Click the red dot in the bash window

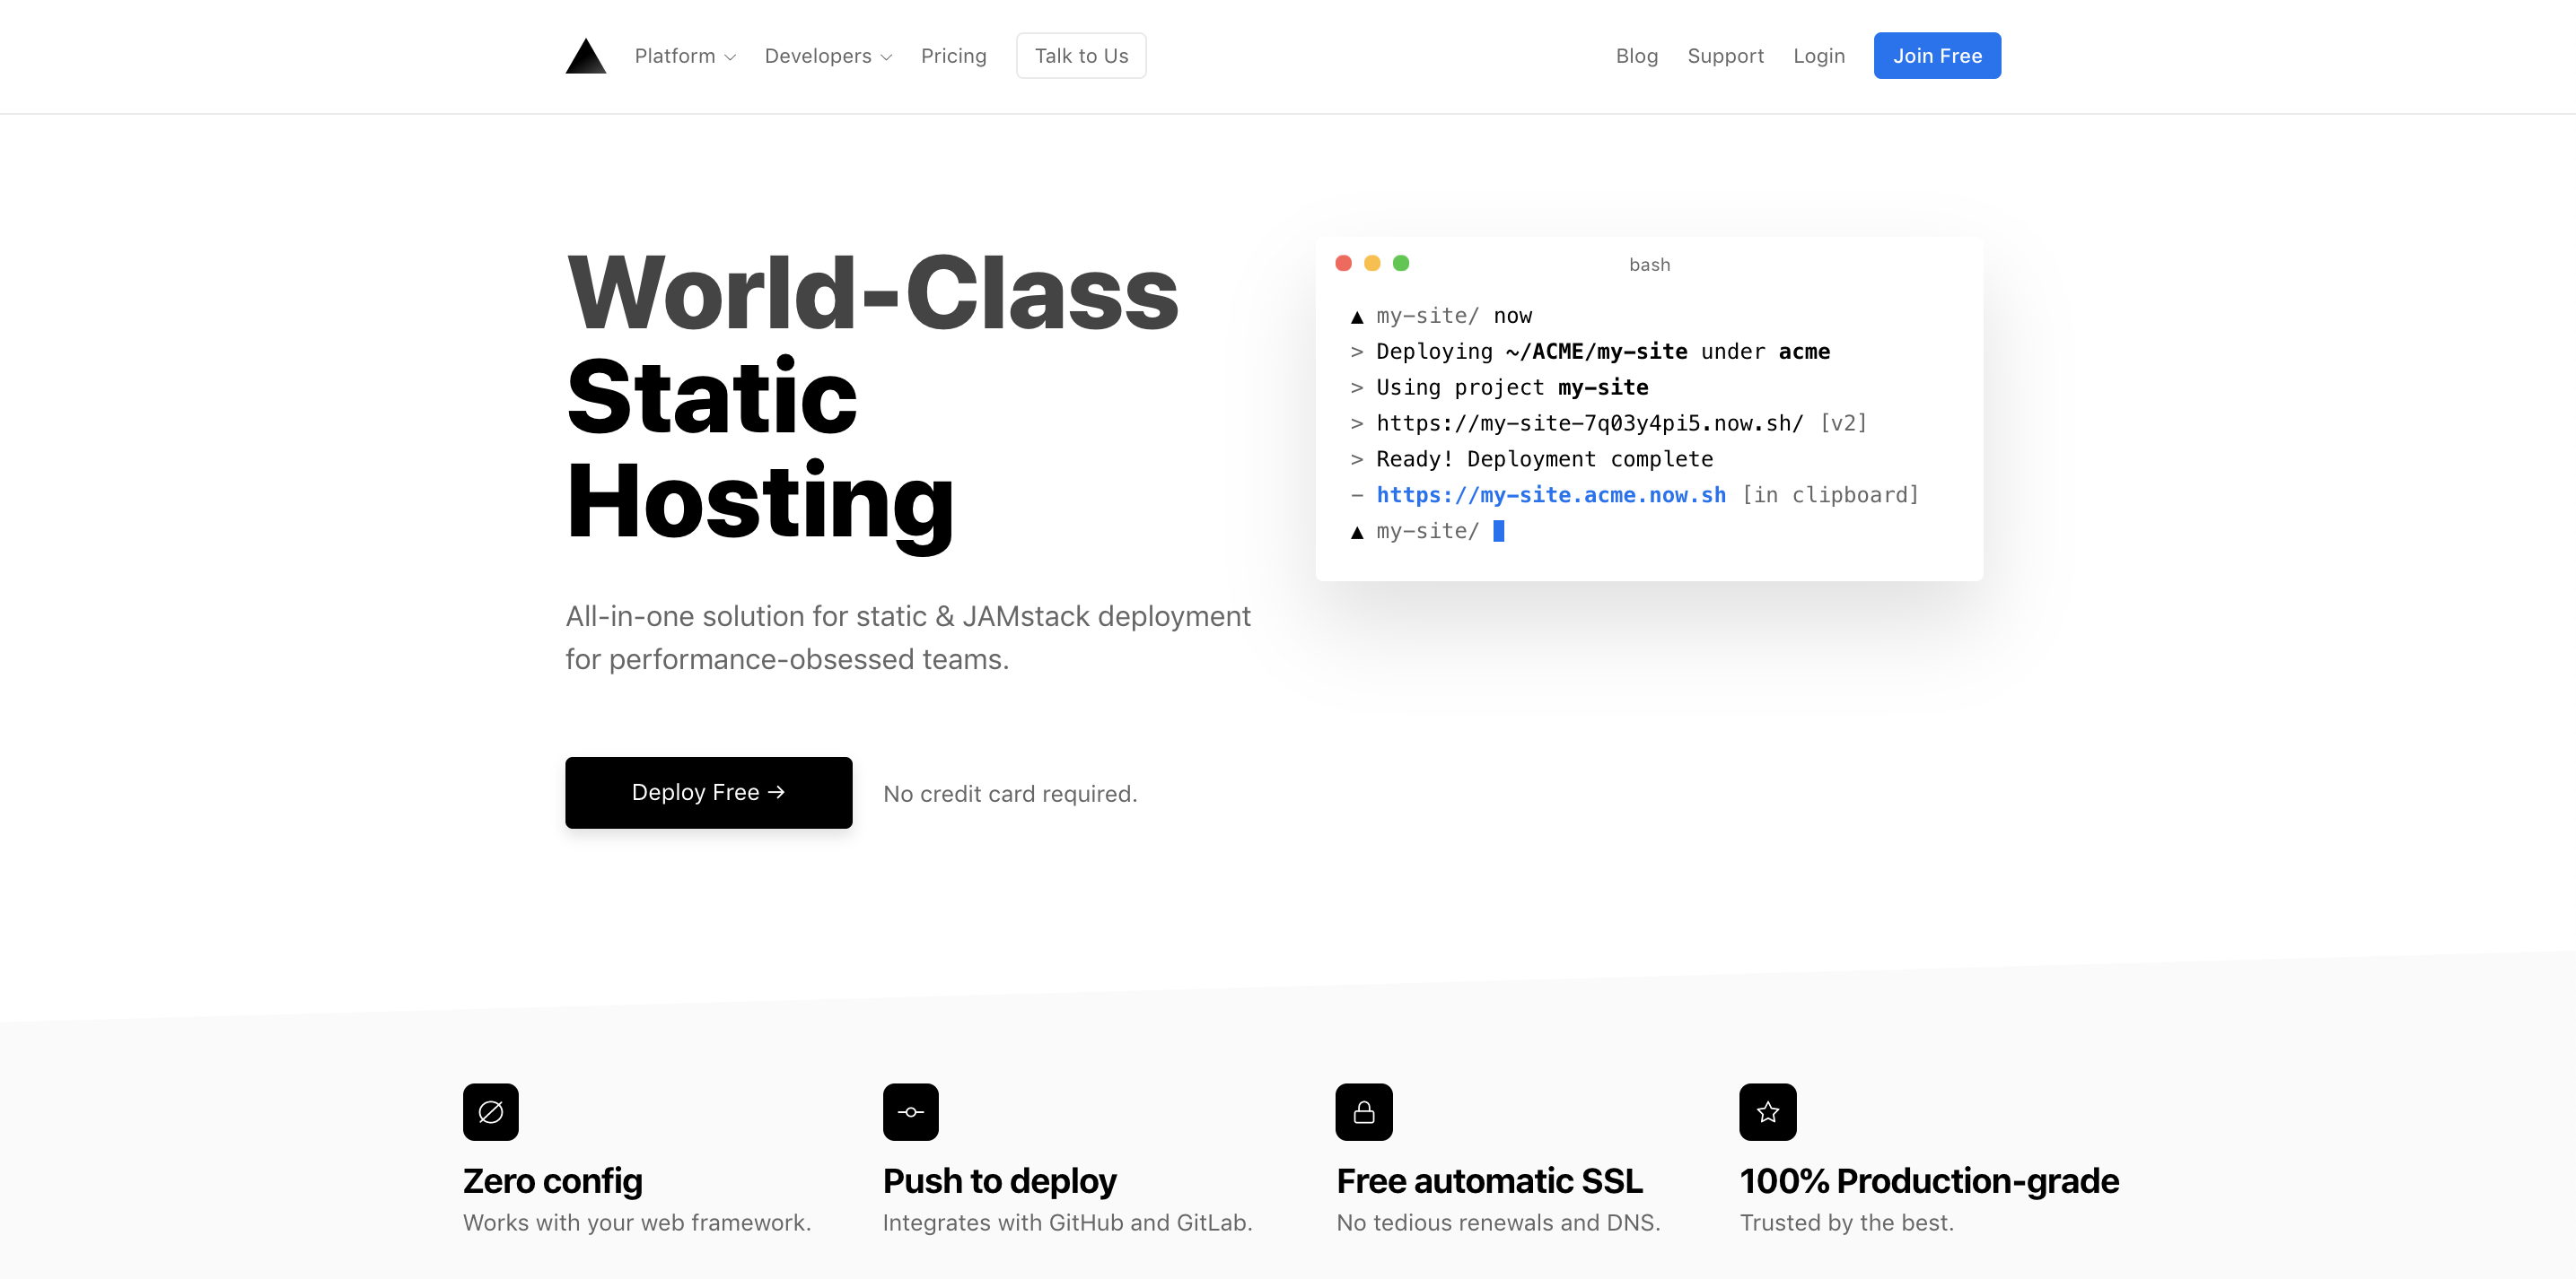1344,263
